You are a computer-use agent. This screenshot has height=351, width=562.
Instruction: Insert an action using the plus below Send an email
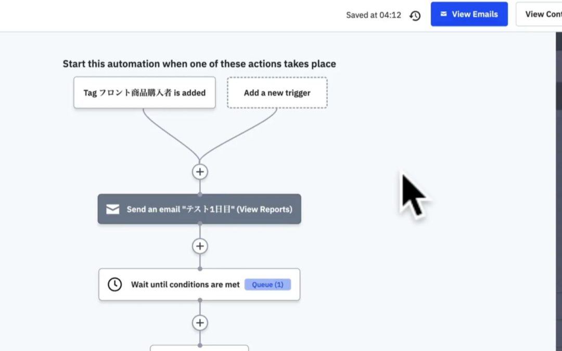pyautogui.click(x=200, y=246)
